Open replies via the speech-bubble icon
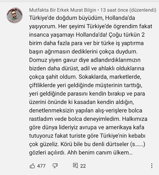Screen dimensions: 159x175 tap(75, 166)
